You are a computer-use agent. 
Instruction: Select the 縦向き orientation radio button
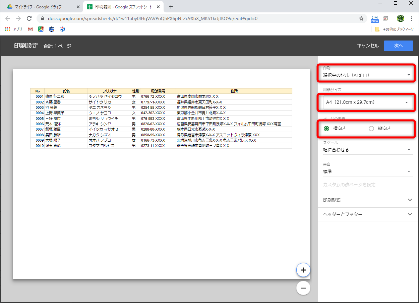point(371,128)
